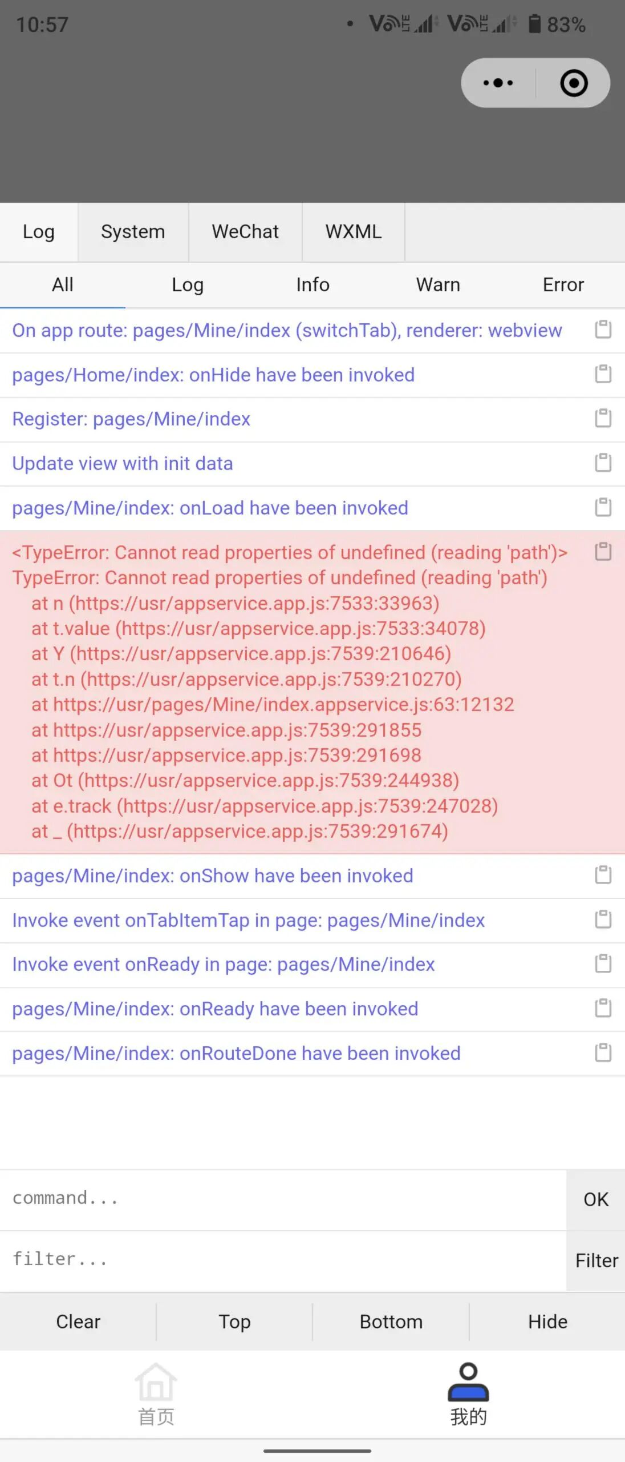Screen dimensions: 625x1462
Task: Copy the onHide invoked log line
Action: point(603,374)
